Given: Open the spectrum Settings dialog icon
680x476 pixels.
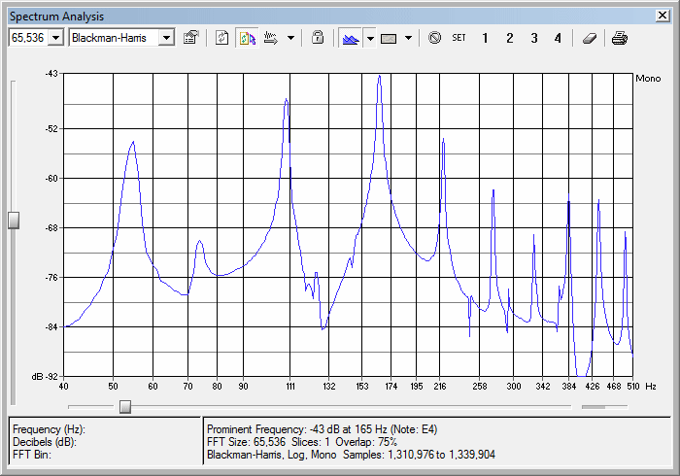Looking at the screenshot, I should (190, 38).
